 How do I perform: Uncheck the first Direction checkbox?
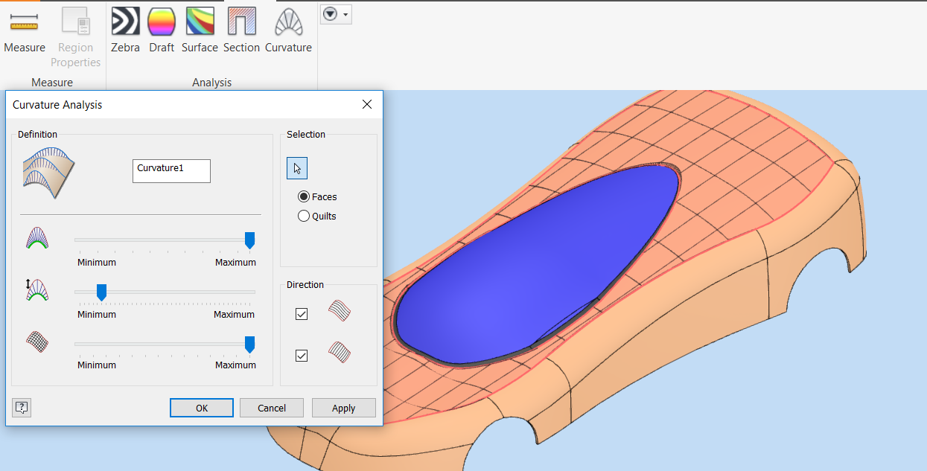[x=301, y=313]
